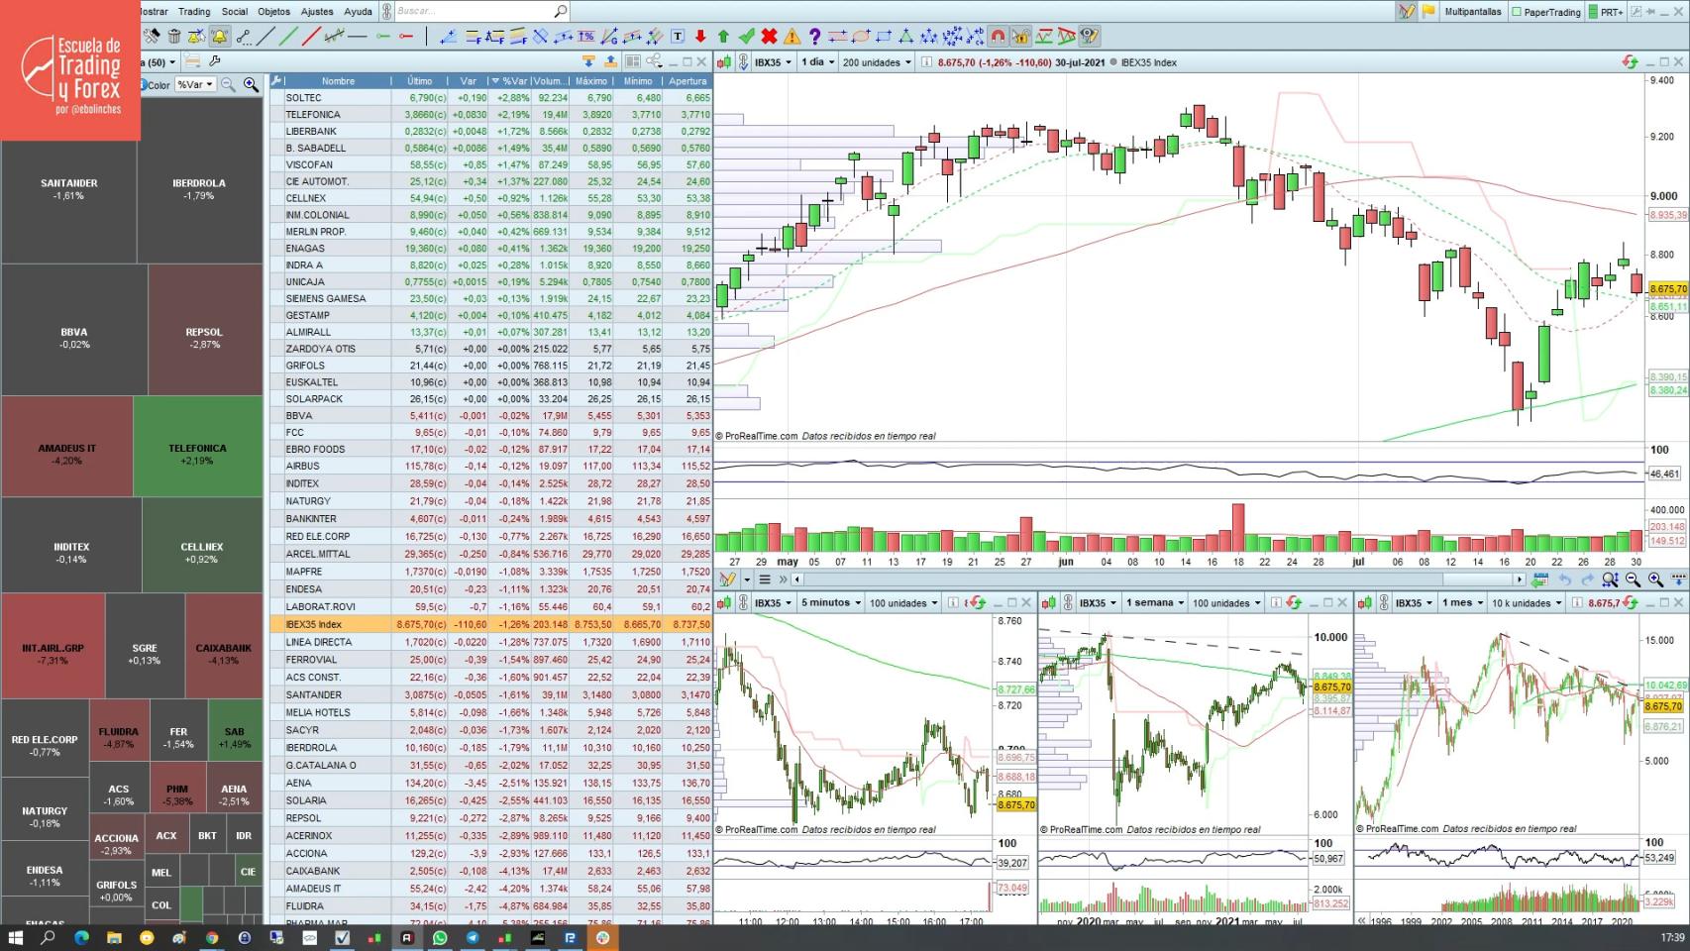Image resolution: width=1690 pixels, height=951 pixels.
Task: Open the '1 día' timeframe dropdown
Action: click(817, 62)
